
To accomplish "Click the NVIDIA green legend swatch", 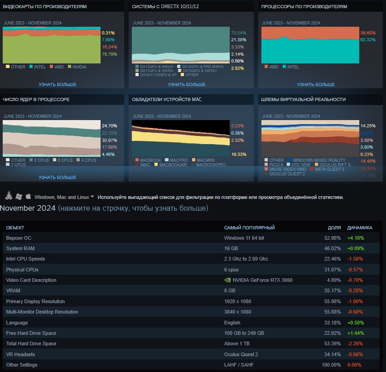I will point(70,67).
